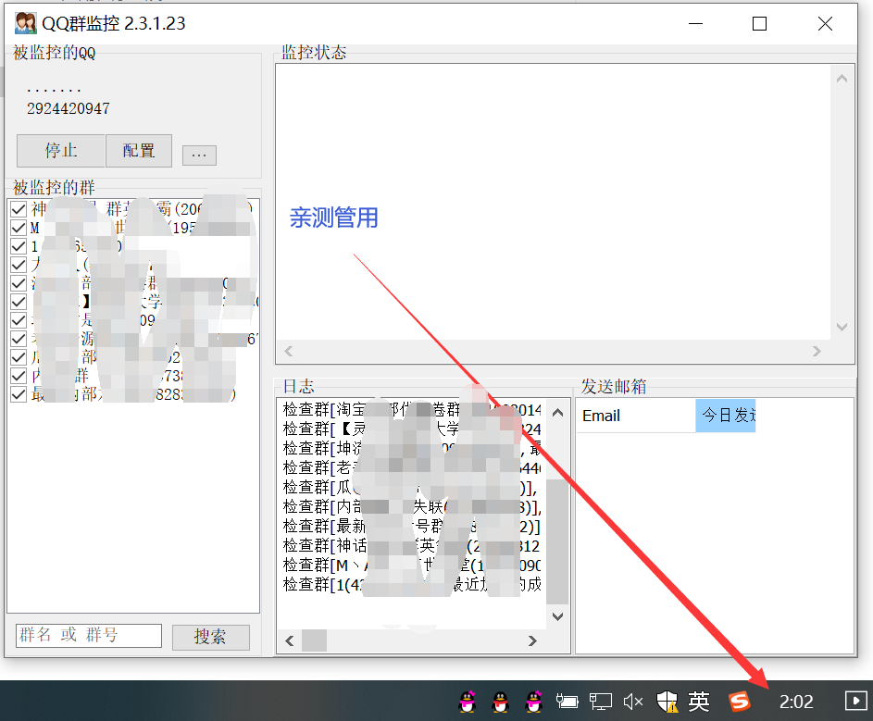Switch the 英 input language indicator
Viewport: 873px width, 721px height.
pos(699,702)
